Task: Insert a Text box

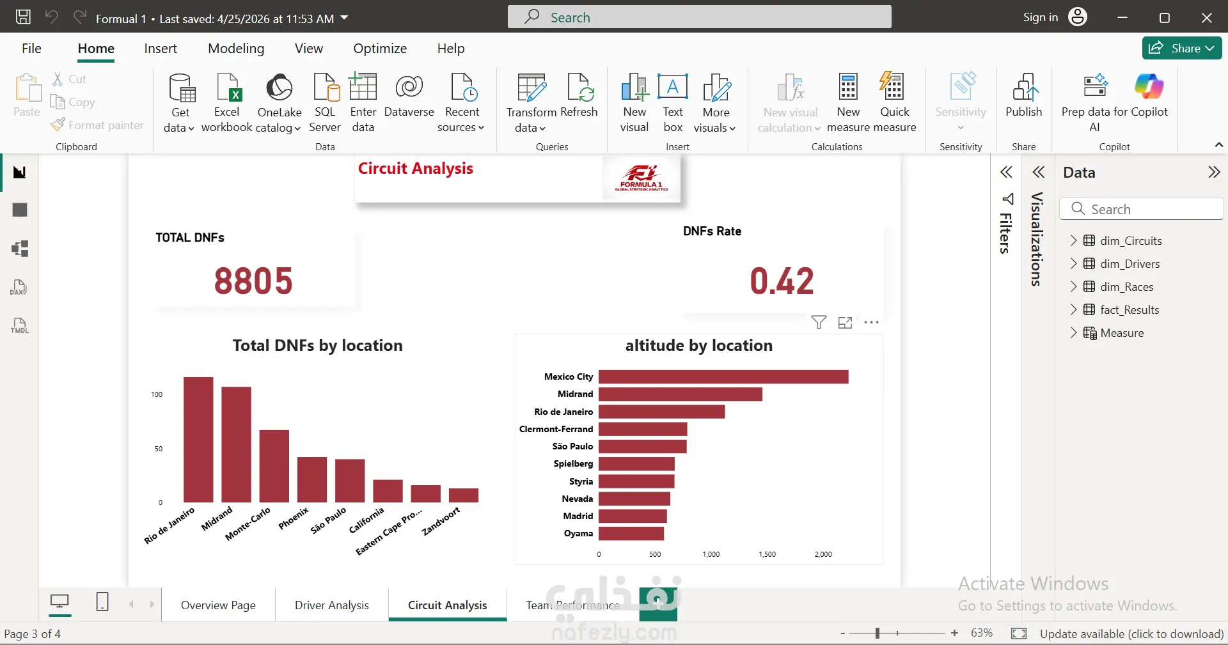Action: tap(673, 102)
